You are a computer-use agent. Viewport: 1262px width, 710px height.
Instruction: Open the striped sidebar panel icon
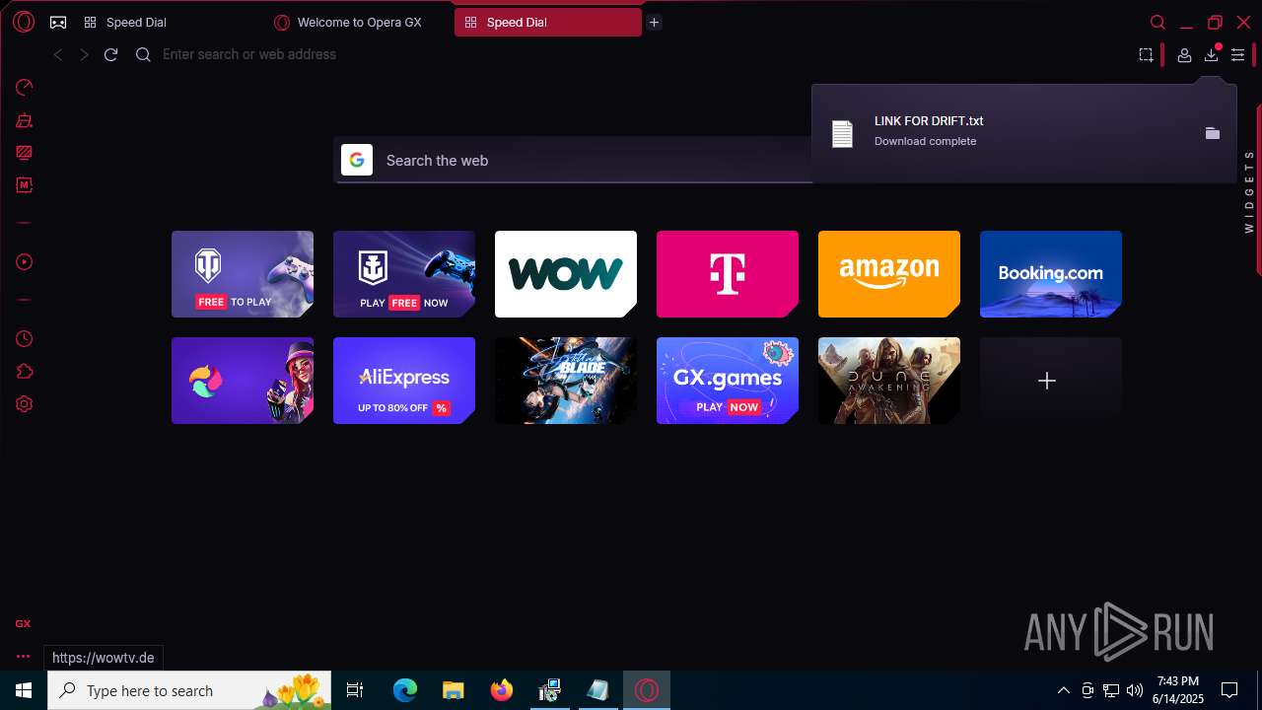click(x=25, y=153)
